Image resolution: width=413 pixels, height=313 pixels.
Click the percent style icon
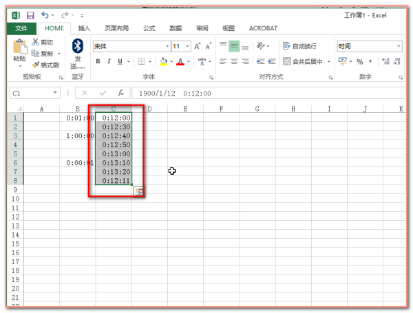coord(359,61)
